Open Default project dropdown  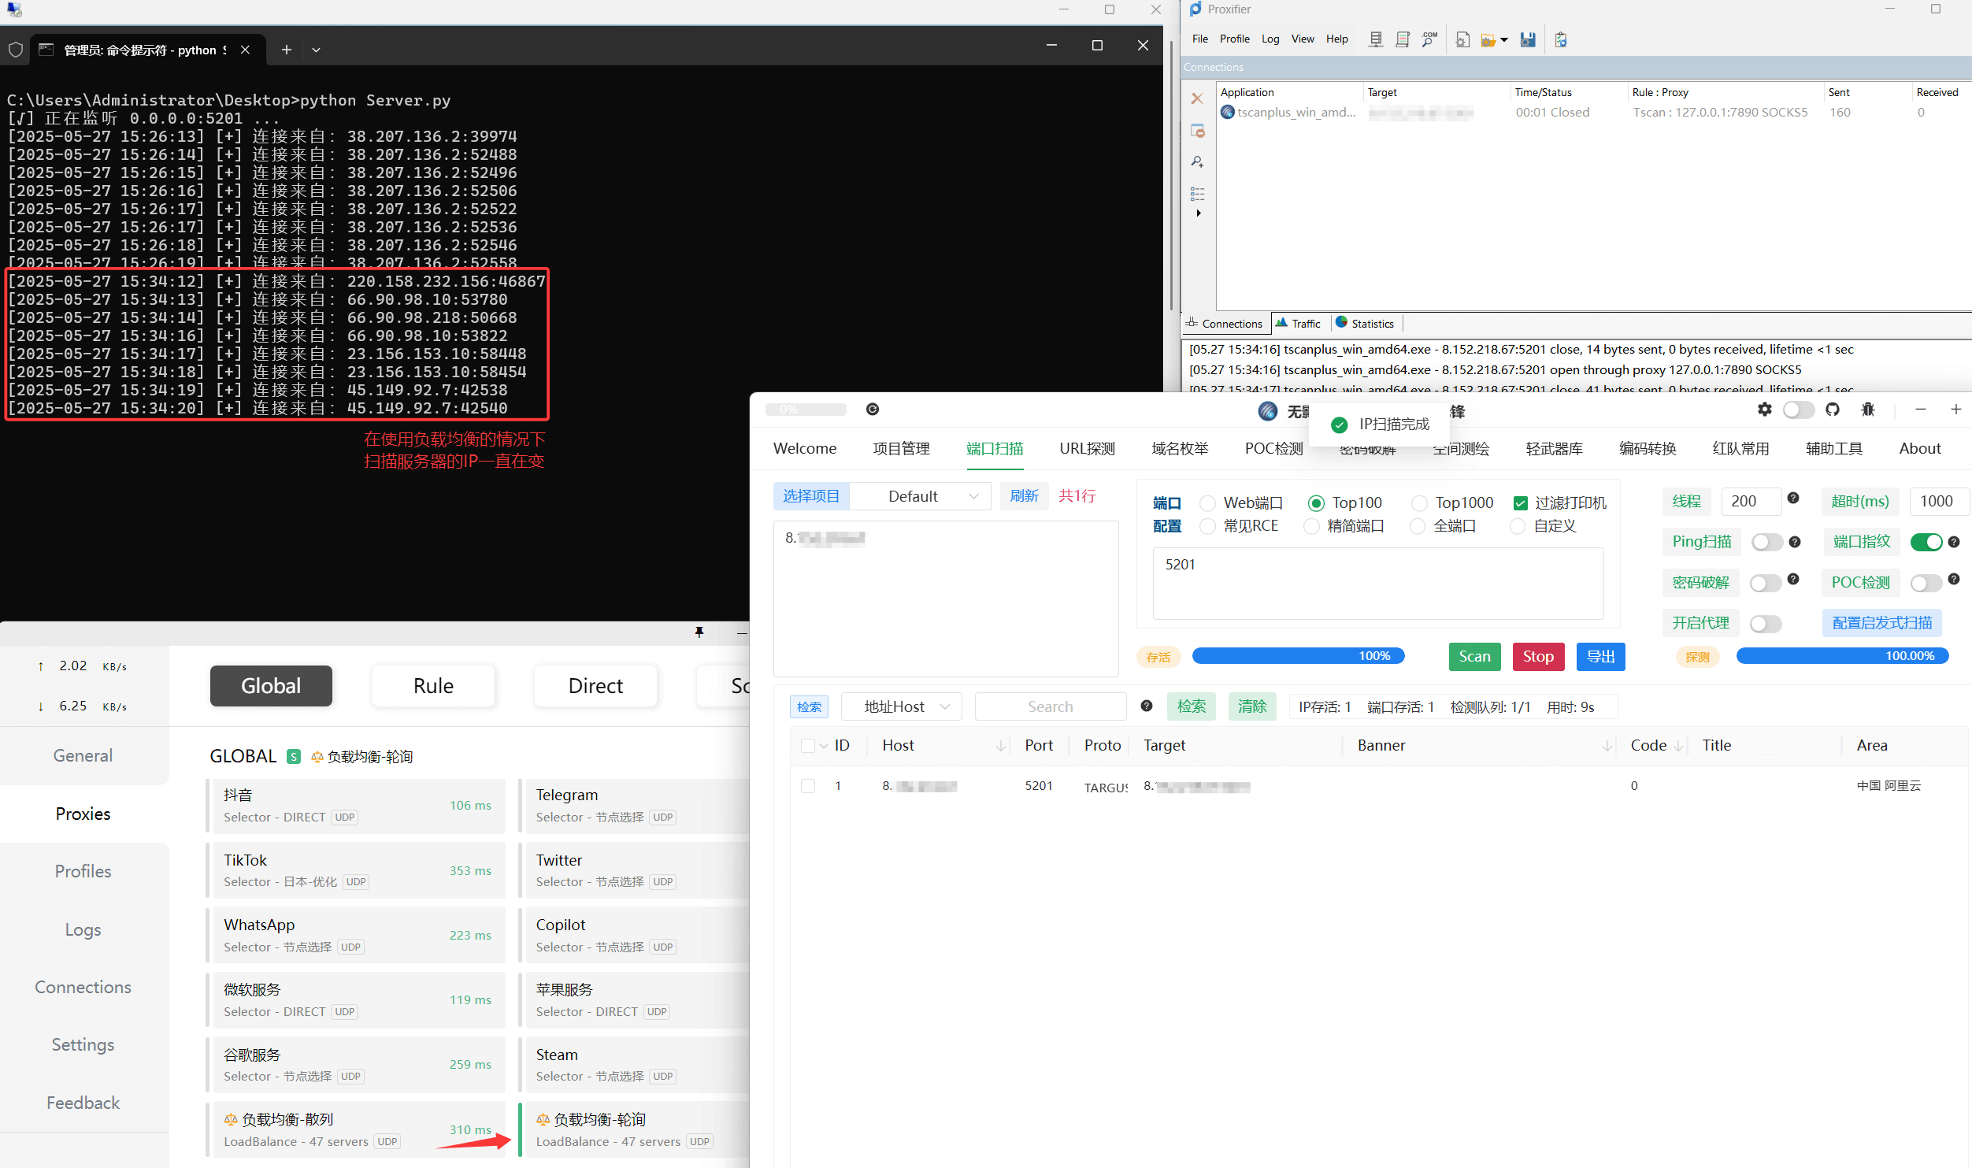click(921, 496)
